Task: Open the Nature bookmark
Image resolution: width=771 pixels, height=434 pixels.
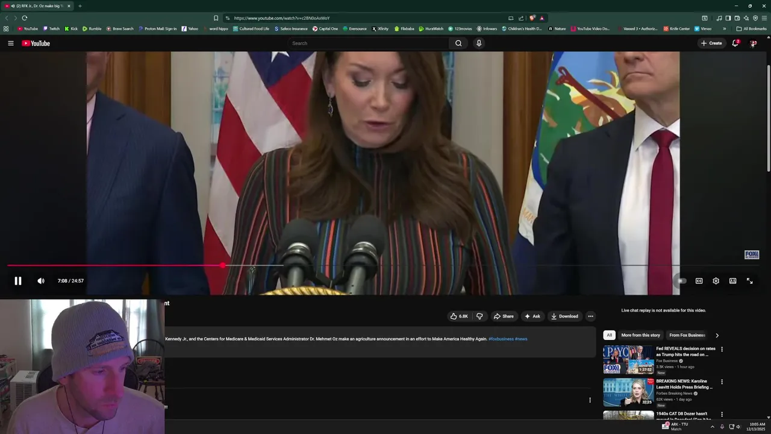Action: click(557, 28)
